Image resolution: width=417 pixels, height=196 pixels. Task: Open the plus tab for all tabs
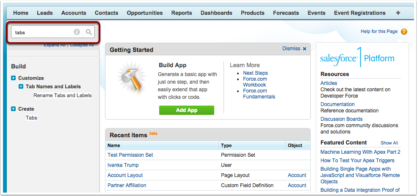[x=398, y=13]
